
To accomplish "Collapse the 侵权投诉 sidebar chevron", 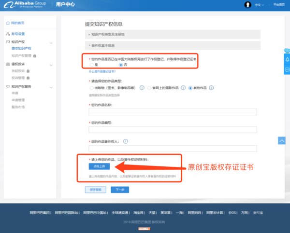I will (51, 65).
